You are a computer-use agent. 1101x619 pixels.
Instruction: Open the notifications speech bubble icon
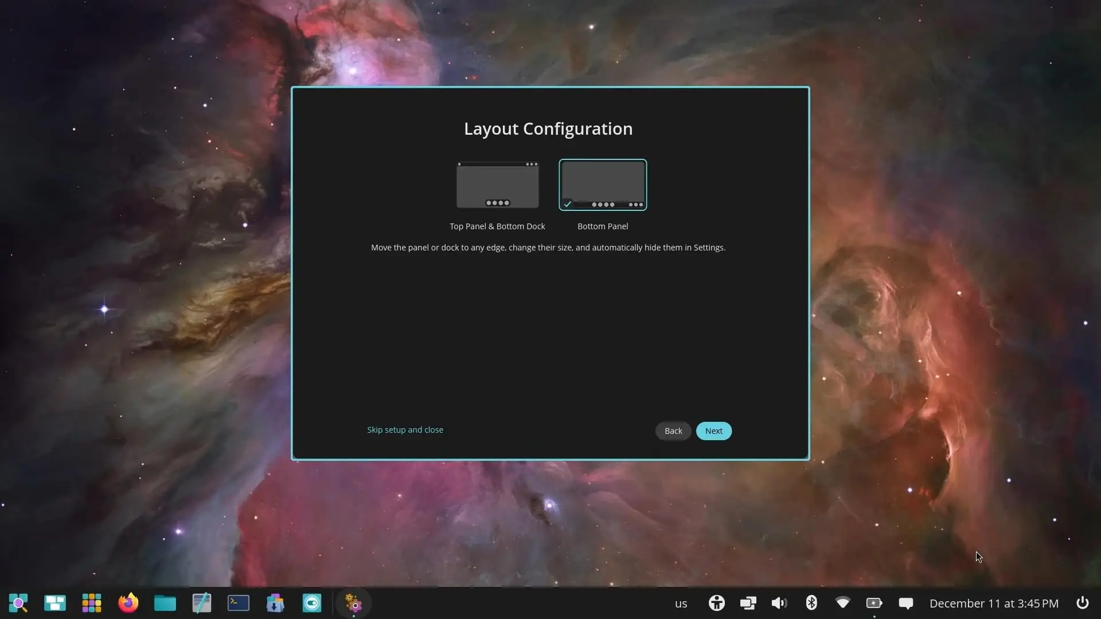tap(906, 603)
